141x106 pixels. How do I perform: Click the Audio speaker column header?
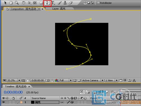[x=7, y=98]
